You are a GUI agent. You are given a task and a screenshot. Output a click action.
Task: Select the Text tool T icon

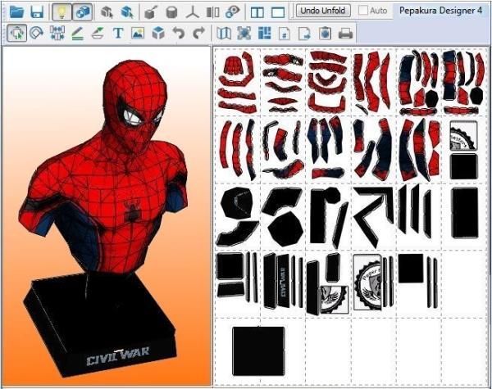pyautogui.click(x=118, y=33)
